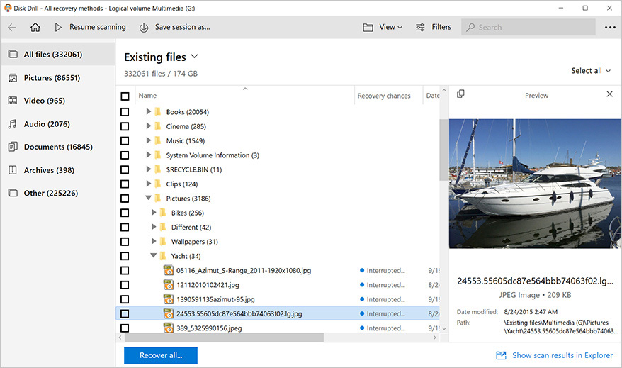Go to the home screen icon
This screenshot has width=622, height=368.
click(x=35, y=27)
